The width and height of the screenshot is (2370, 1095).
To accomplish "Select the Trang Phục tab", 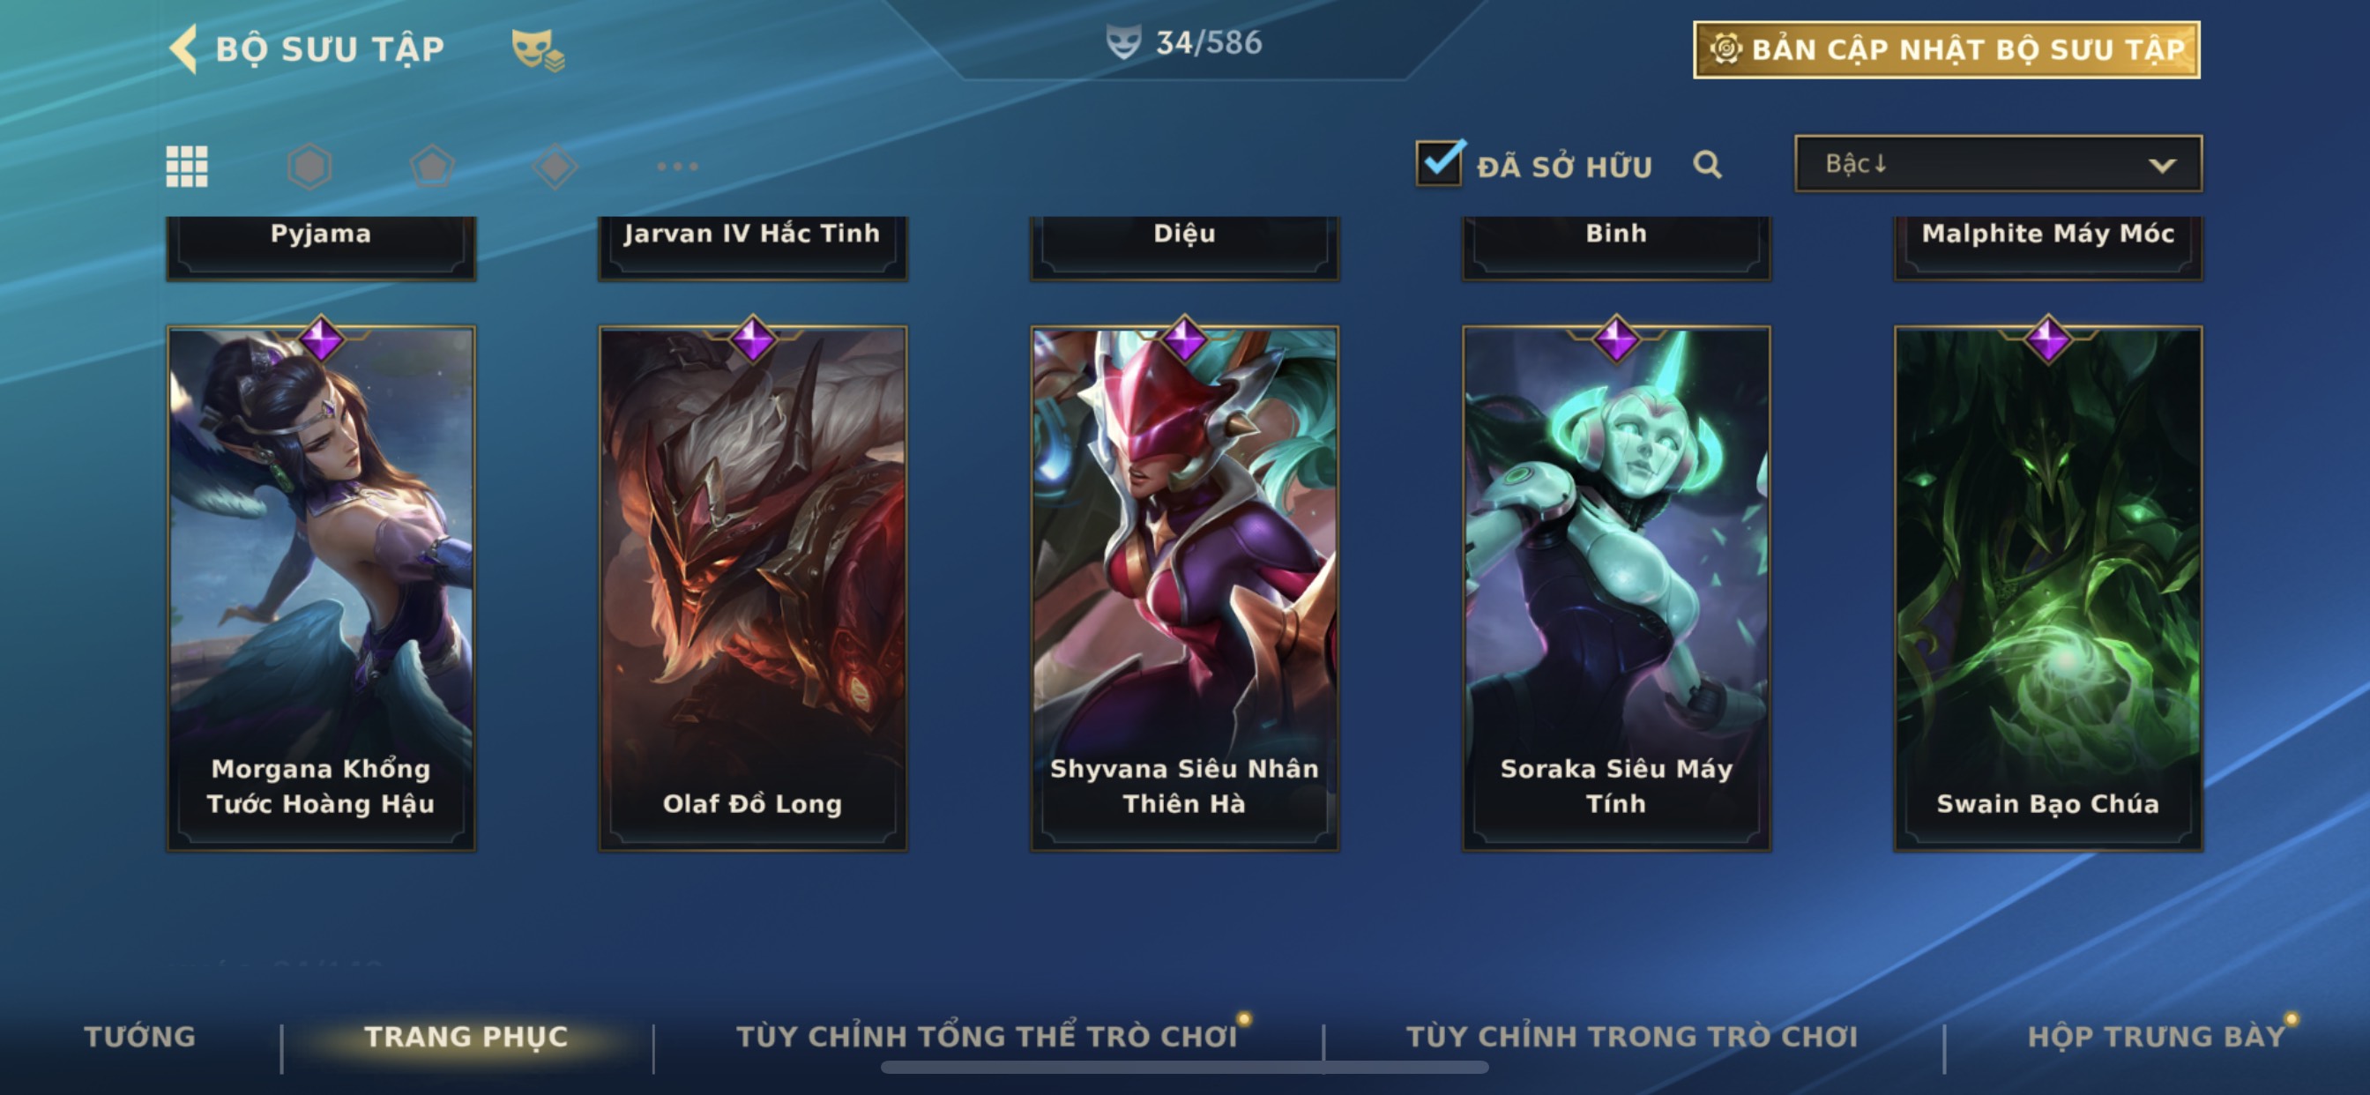I will click(x=466, y=1036).
